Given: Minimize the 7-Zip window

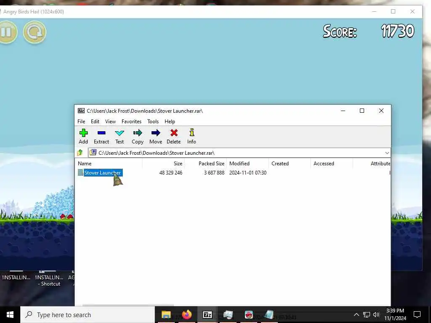Looking at the screenshot, I should pos(343,111).
